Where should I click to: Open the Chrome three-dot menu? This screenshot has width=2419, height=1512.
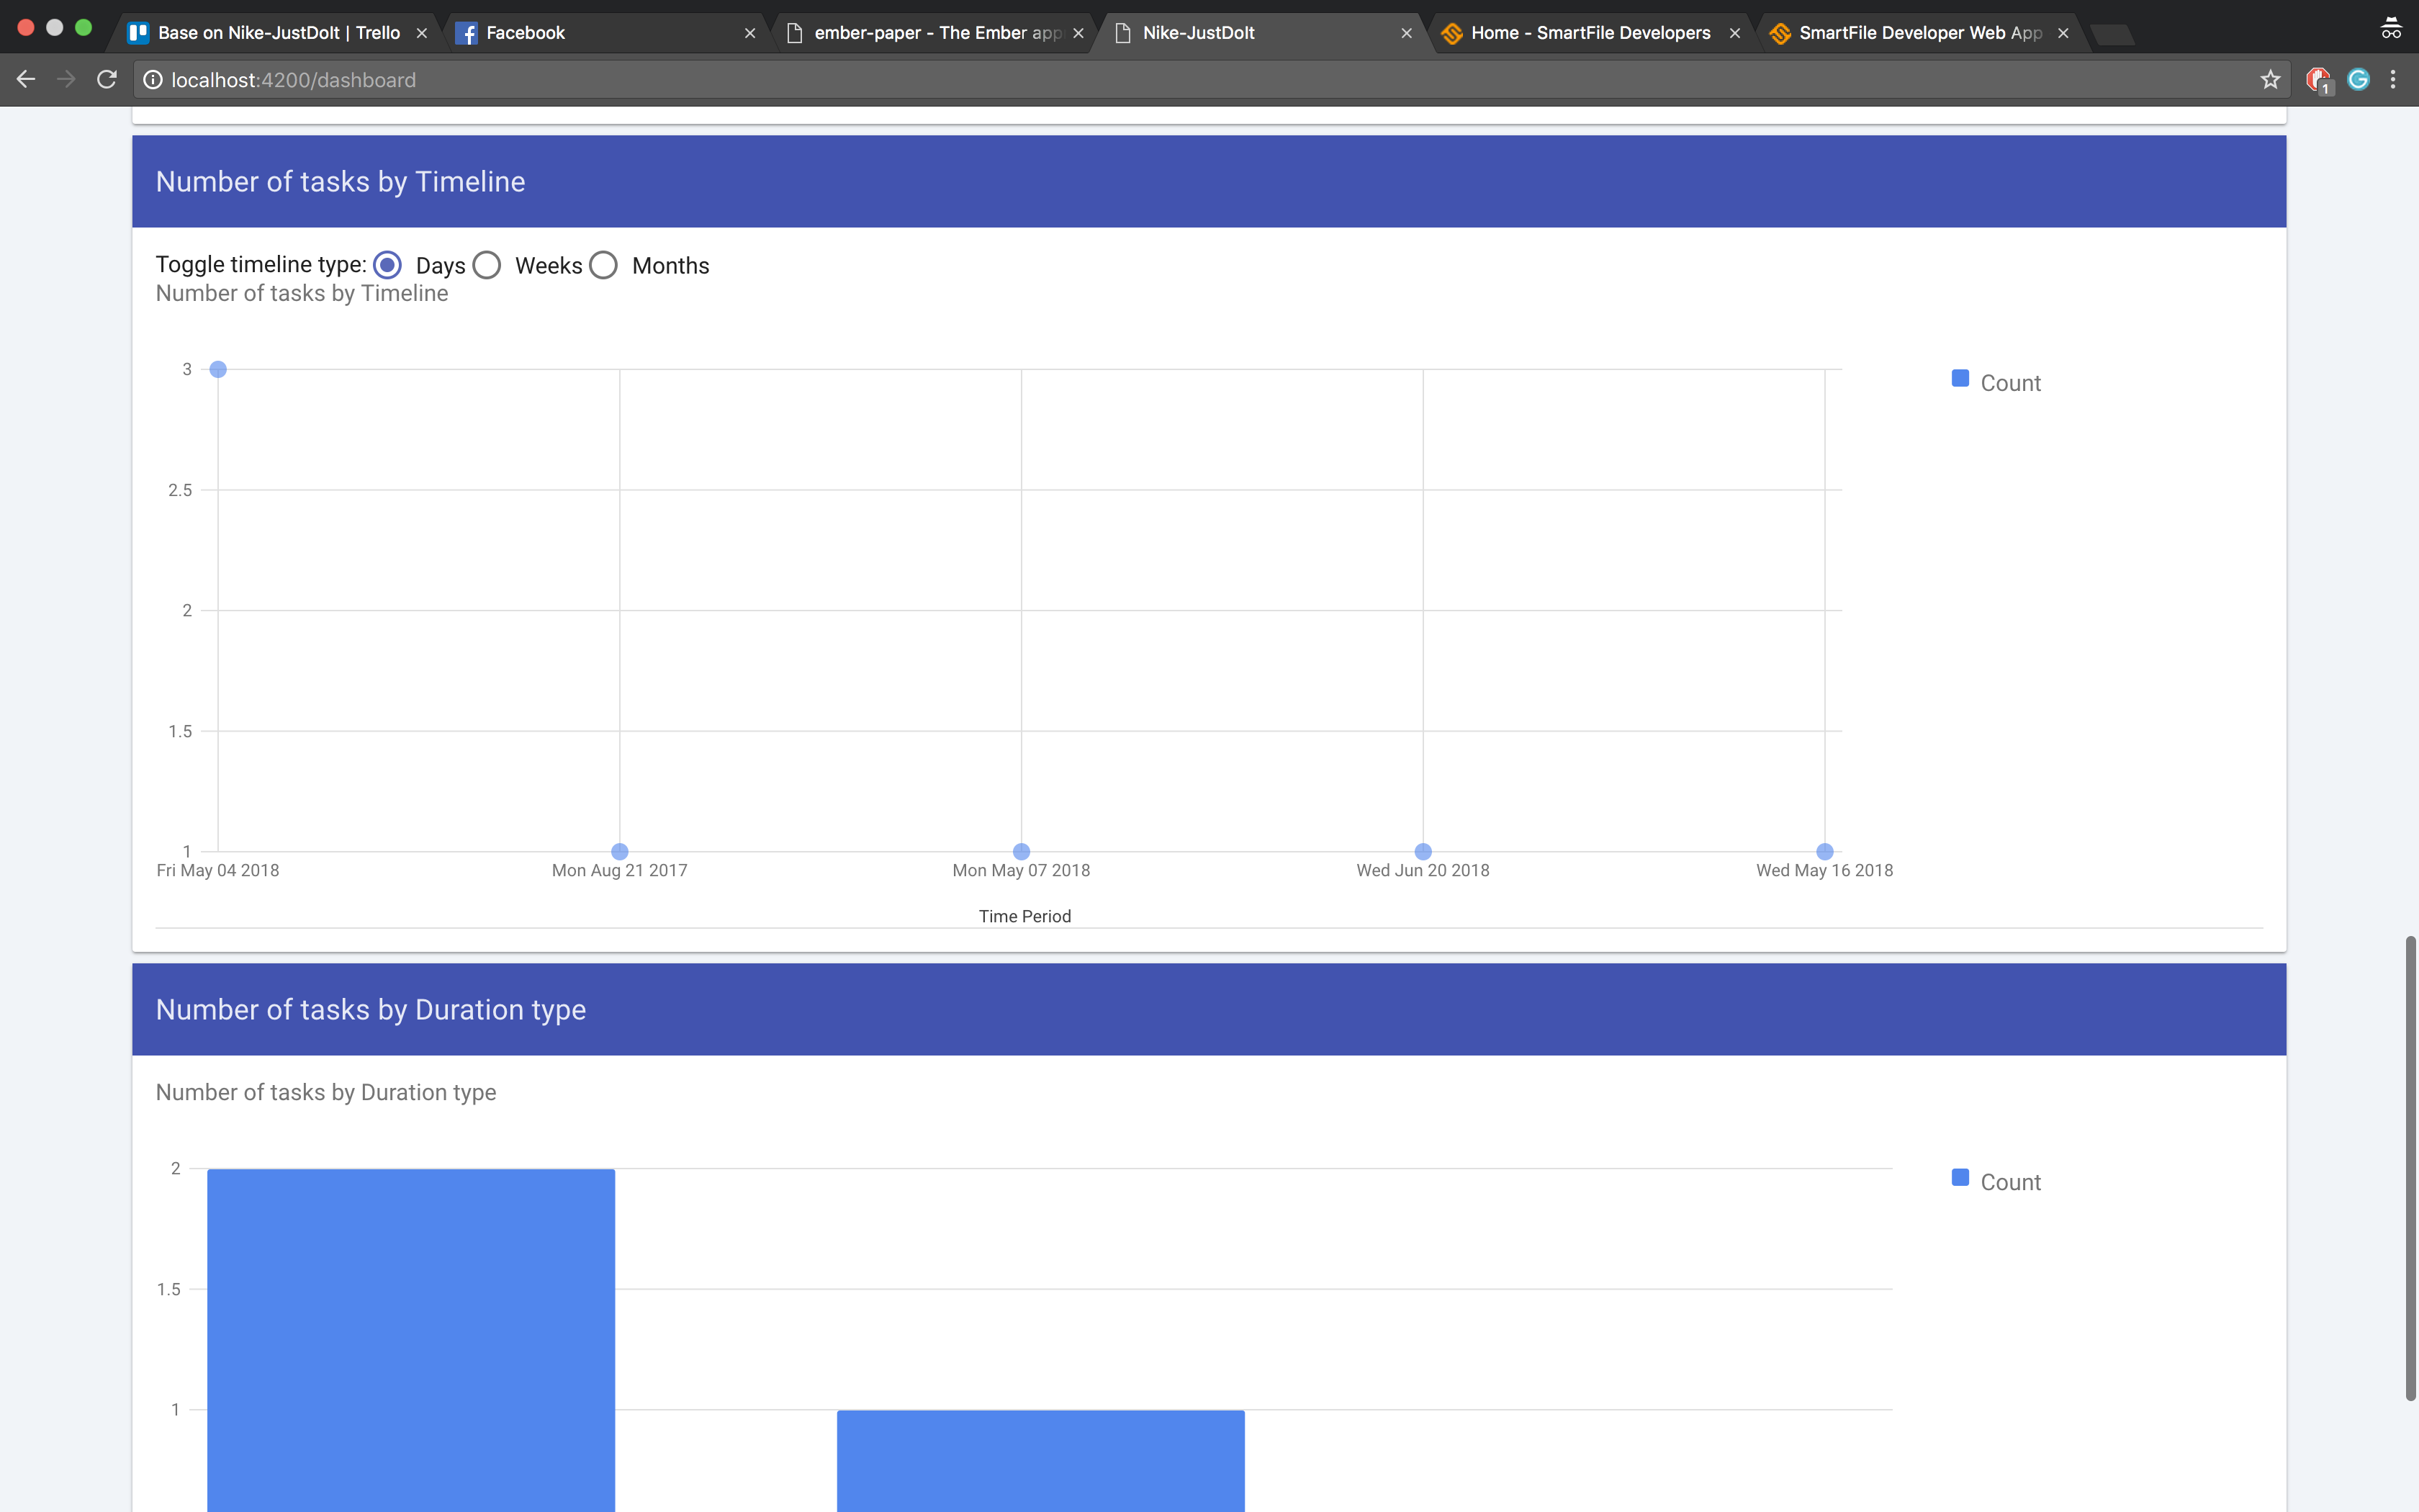pos(2393,80)
